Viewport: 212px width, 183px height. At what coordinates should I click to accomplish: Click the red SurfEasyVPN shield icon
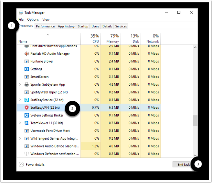pyautogui.click(x=27, y=108)
